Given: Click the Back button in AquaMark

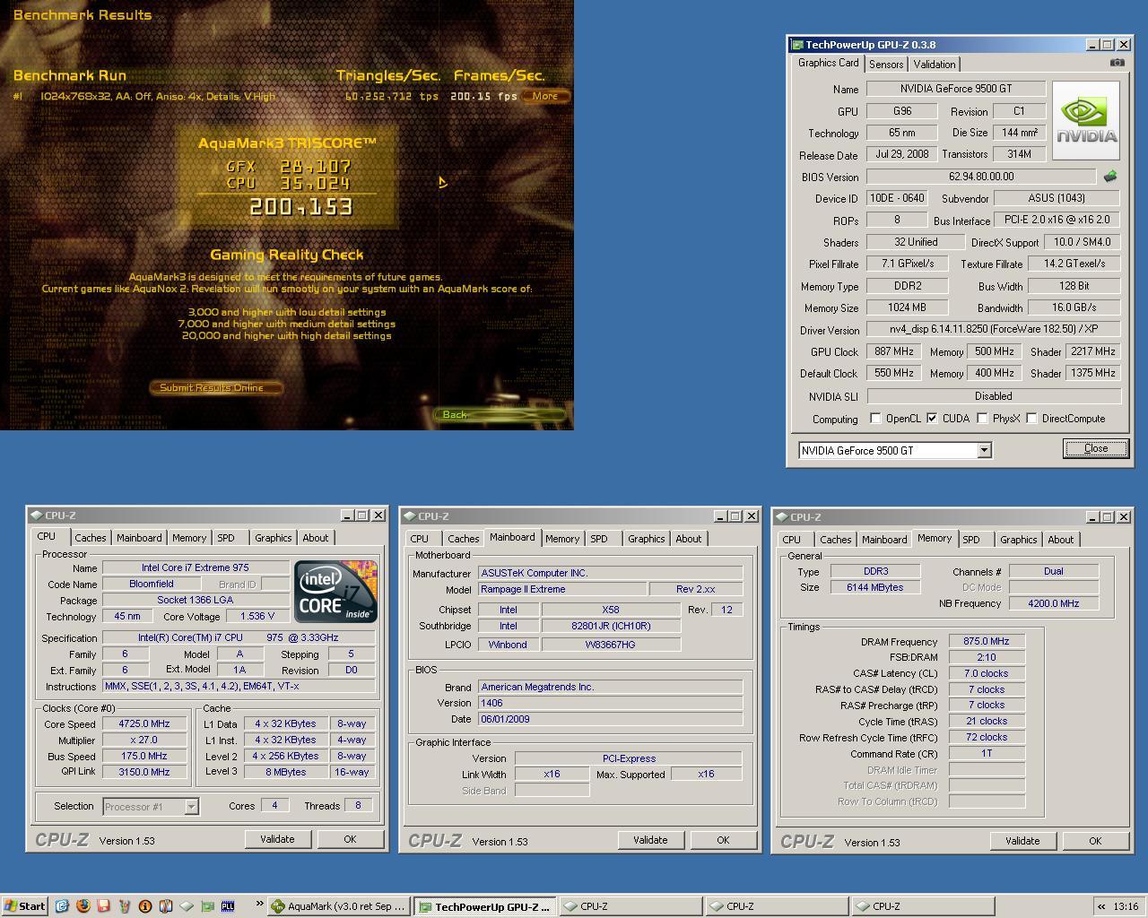Looking at the screenshot, I should pyautogui.click(x=499, y=414).
